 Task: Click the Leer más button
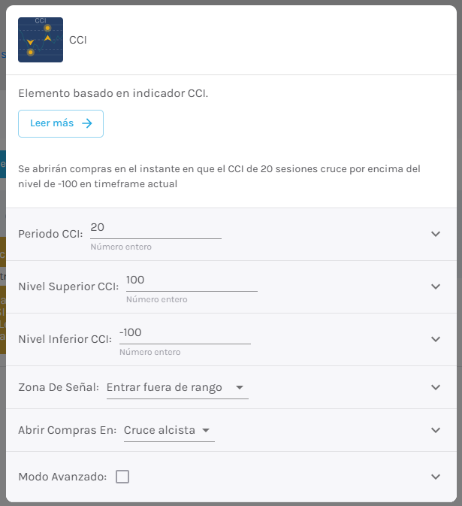point(61,123)
